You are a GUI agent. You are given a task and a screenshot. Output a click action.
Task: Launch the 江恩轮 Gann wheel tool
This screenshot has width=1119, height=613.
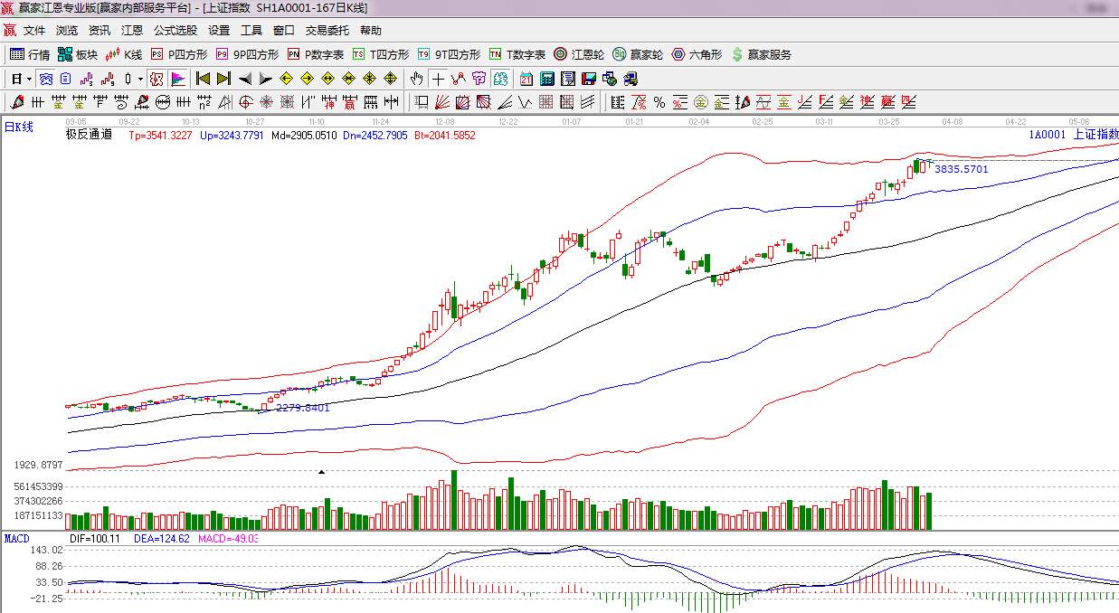pos(579,54)
